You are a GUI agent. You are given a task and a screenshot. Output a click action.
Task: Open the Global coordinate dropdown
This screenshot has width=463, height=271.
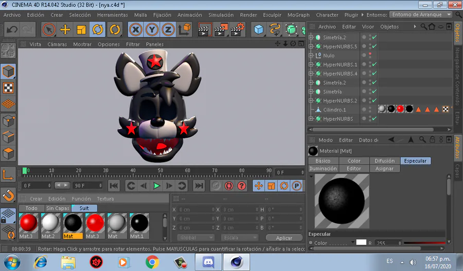pos(195,238)
